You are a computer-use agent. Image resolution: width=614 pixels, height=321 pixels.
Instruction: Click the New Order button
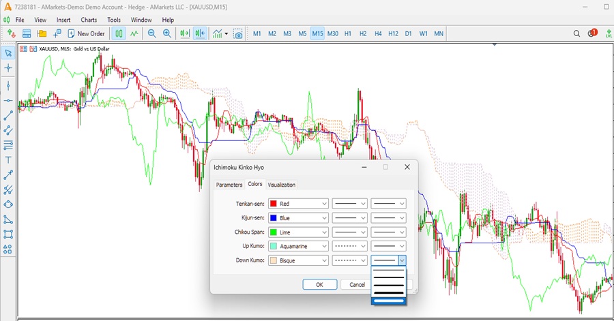click(86, 33)
